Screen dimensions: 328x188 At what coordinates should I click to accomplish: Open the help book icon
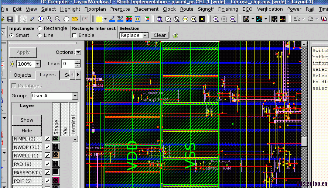[x=324, y=19]
